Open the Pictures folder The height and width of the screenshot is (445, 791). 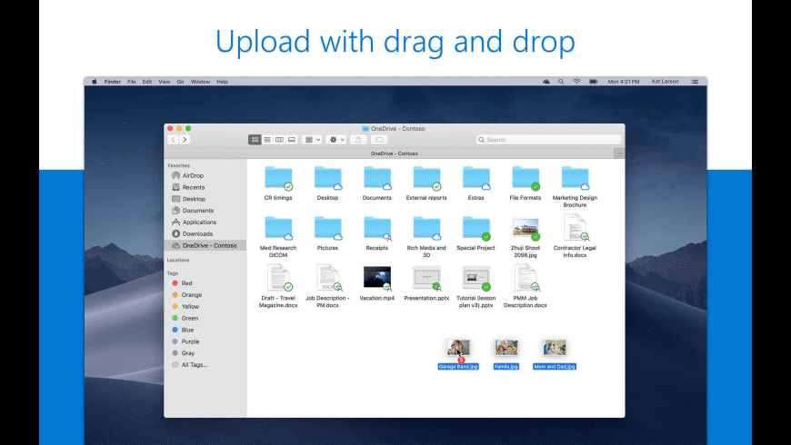pos(328,228)
